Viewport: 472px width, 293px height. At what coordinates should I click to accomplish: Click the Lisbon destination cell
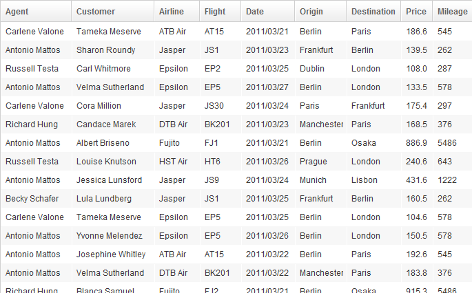tap(373, 180)
